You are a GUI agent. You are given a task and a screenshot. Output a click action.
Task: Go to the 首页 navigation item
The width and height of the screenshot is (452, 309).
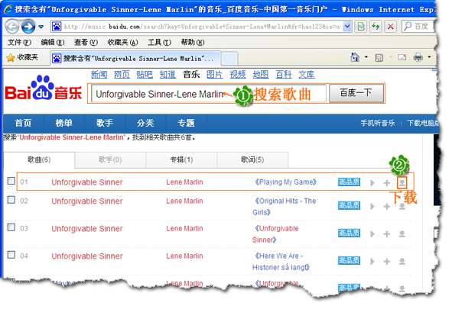[24, 124]
